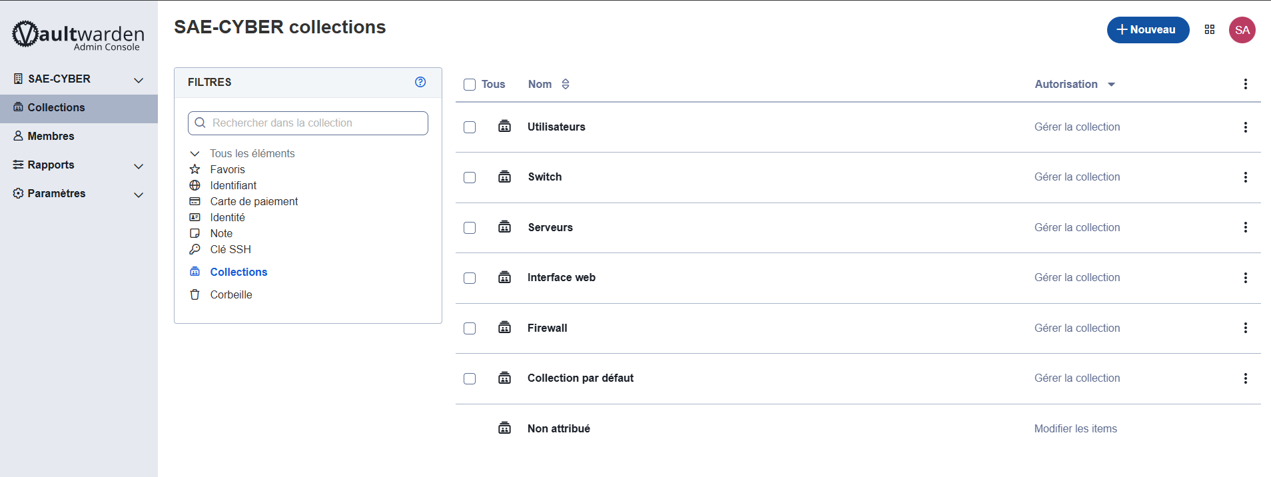
Task: Tick the Switch row checkbox
Action: pyautogui.click(x=470, y=177)
